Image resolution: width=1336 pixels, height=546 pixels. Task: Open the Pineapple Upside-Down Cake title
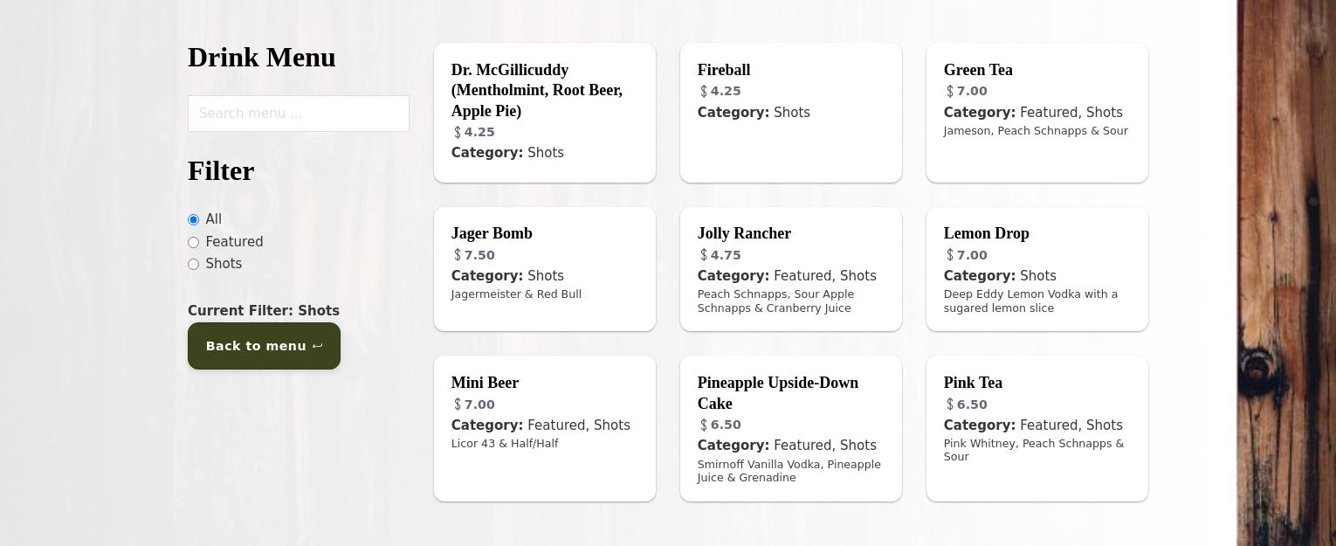[777, 393]
